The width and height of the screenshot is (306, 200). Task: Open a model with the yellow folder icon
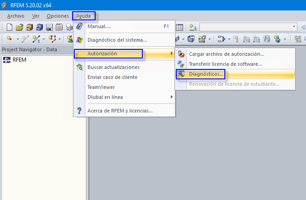tap(19, 27)
